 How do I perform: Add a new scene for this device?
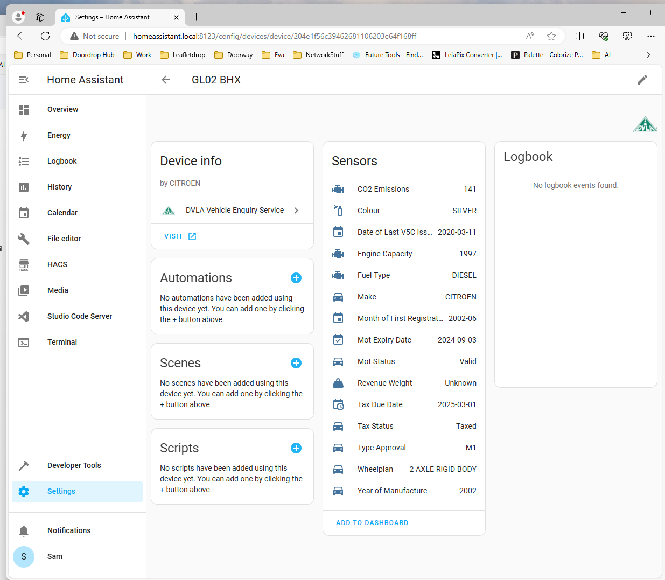pyautogui.click(x=296, y=363)
